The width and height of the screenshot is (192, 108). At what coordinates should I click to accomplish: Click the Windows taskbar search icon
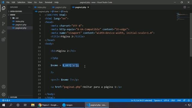pyautogui.click(x=11, y=105)
